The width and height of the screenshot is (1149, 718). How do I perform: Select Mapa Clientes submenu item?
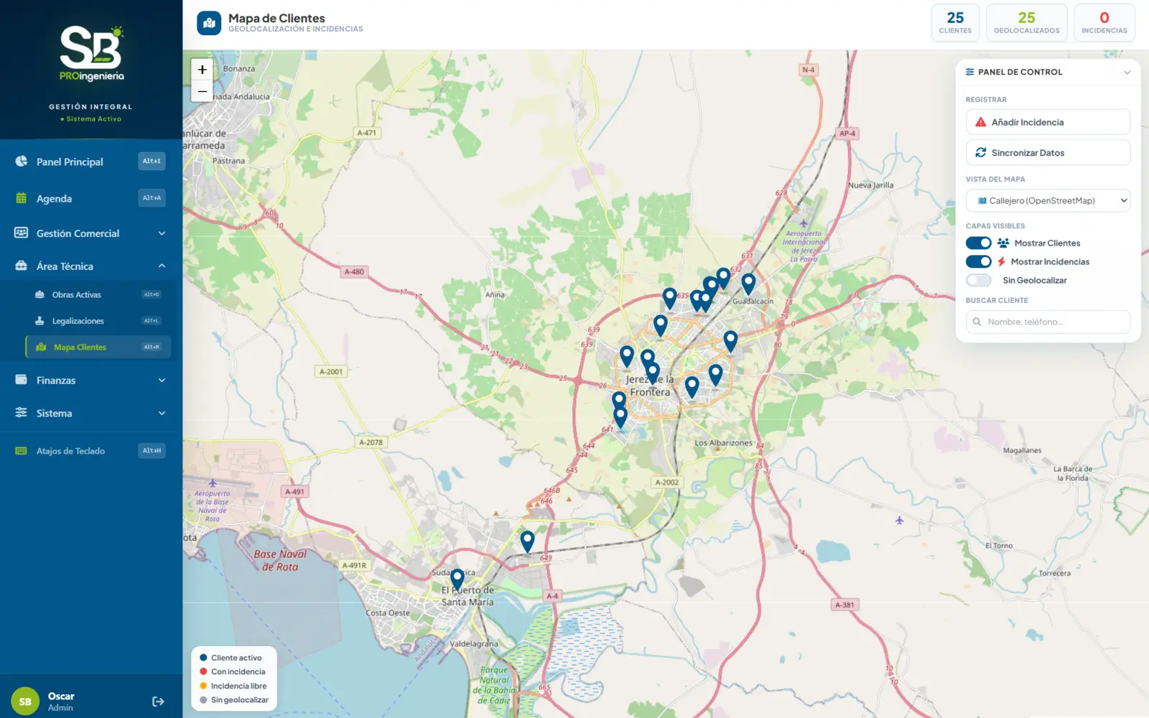tap(98, 347)
